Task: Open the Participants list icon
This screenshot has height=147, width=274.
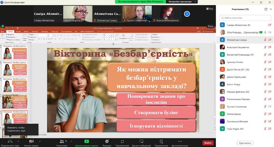Action: pos(62,142)
